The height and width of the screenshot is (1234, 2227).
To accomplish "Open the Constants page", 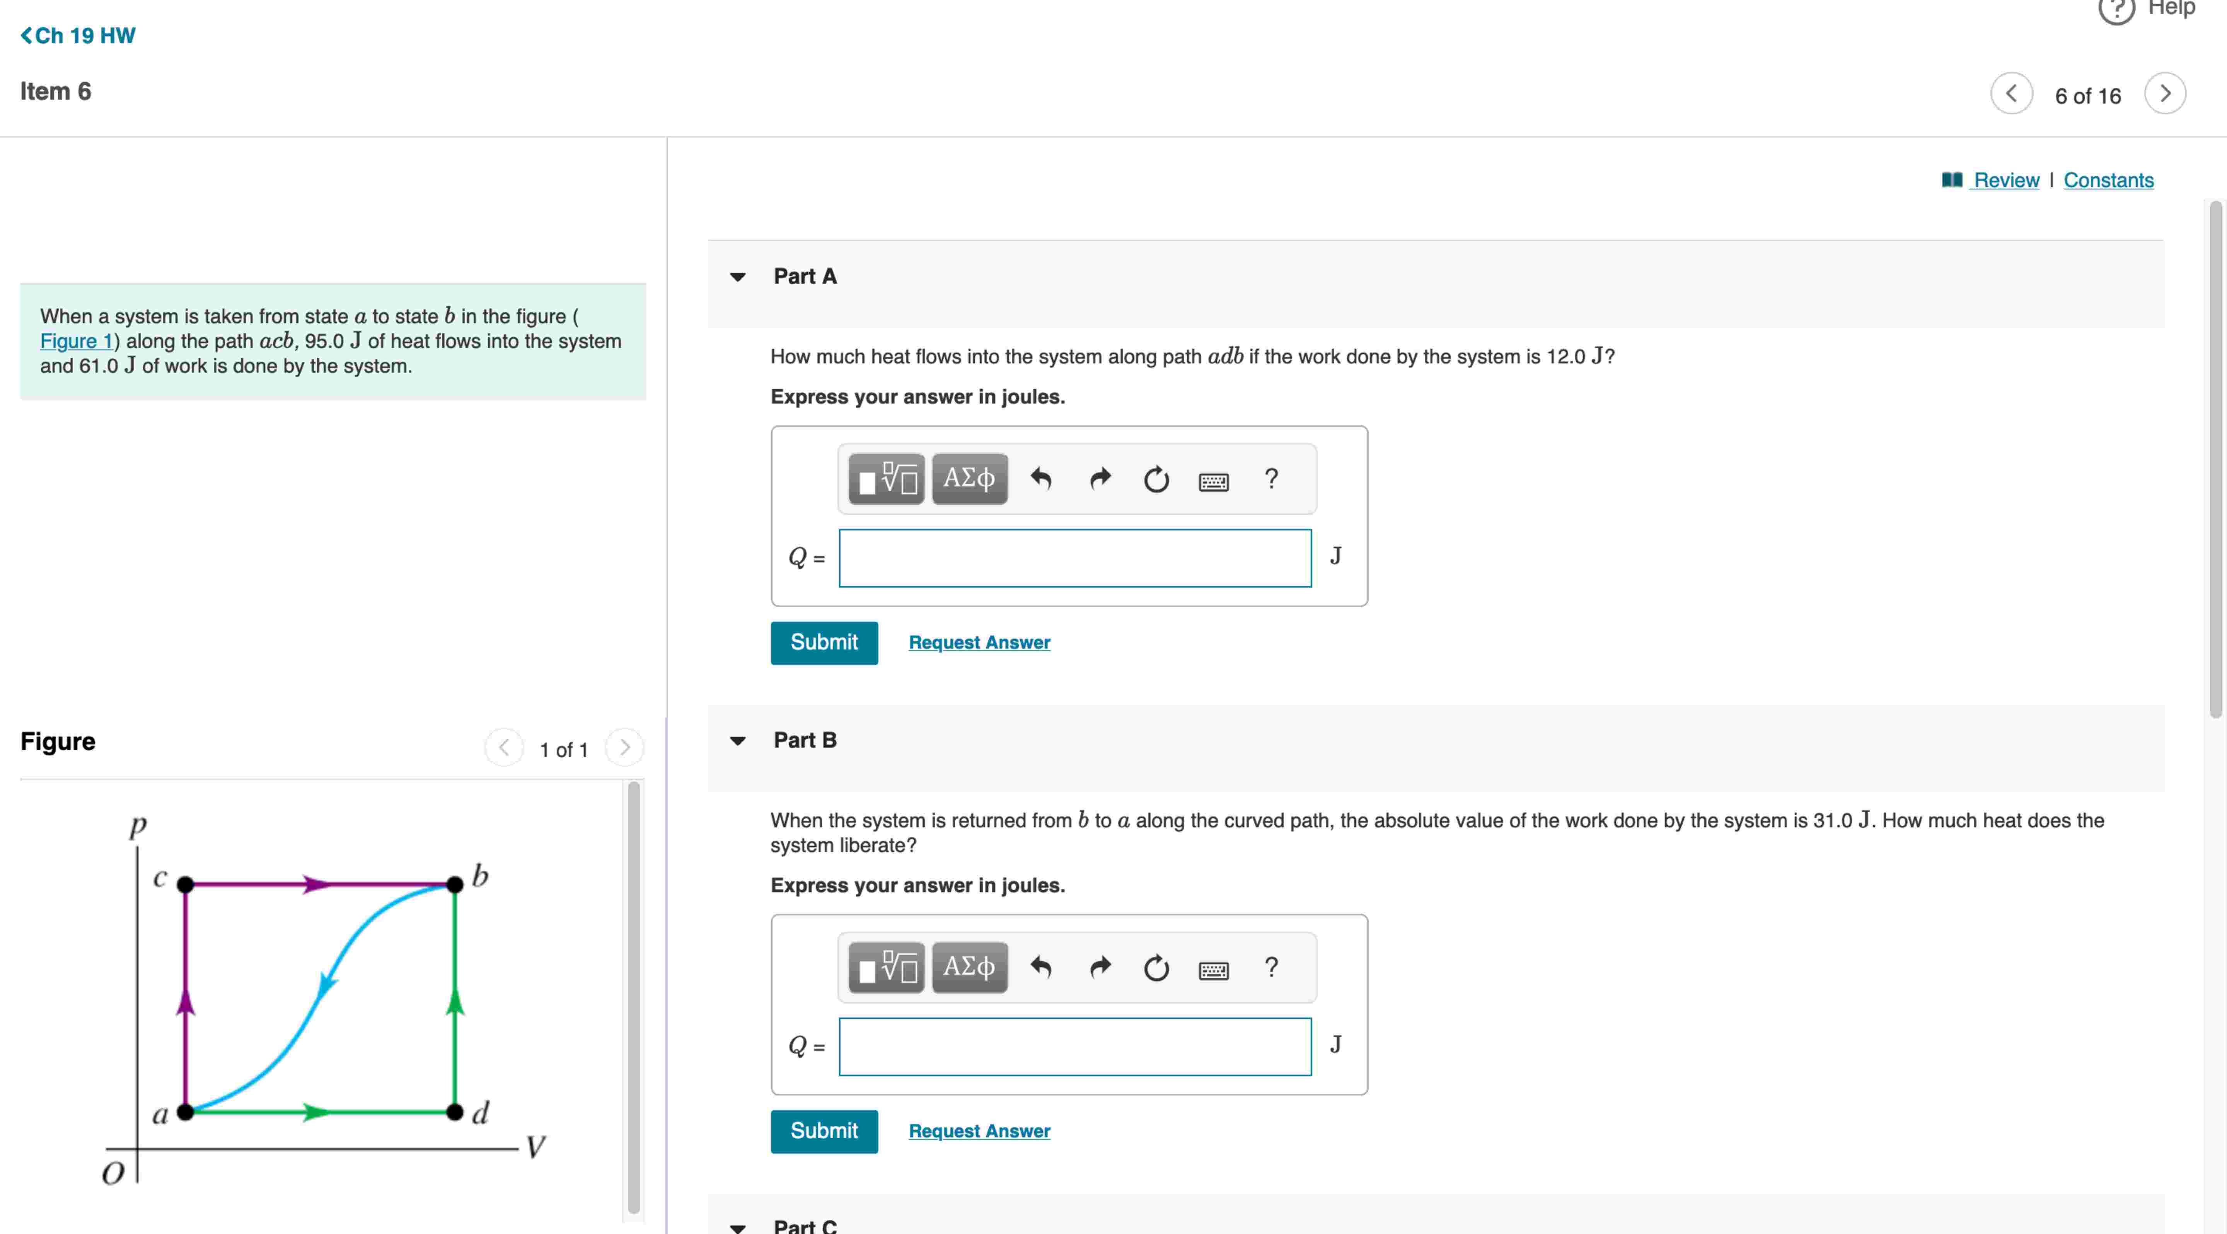I will tap(2109, 180).
